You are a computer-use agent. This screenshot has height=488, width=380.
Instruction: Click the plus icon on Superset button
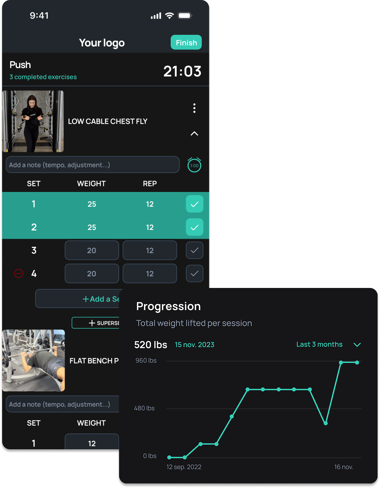click(92, 323)
